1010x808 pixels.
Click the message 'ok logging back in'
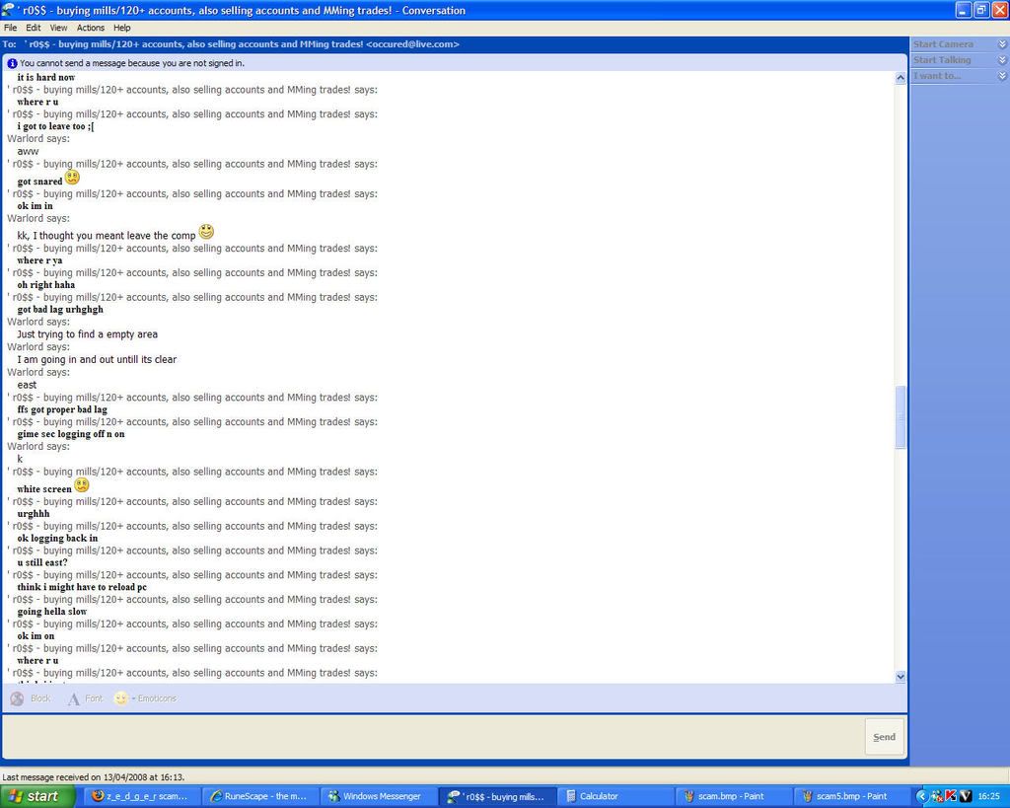57,538
